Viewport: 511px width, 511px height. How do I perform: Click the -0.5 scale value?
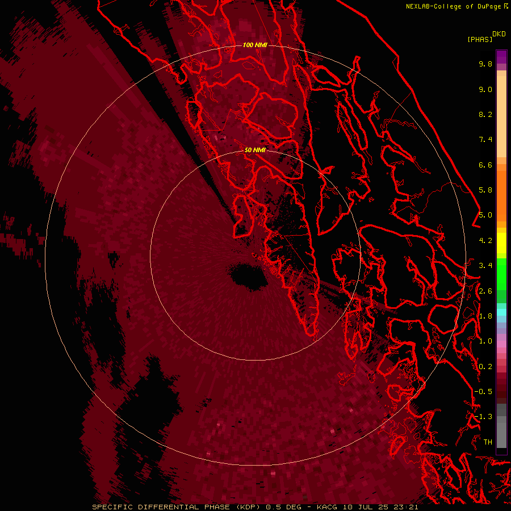pyautogui.click(x=483, y=392)
